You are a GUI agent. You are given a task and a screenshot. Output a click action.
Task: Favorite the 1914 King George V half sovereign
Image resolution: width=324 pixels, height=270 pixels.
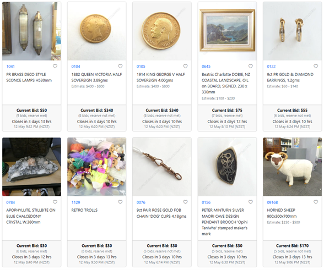click(x=185, y=66)
